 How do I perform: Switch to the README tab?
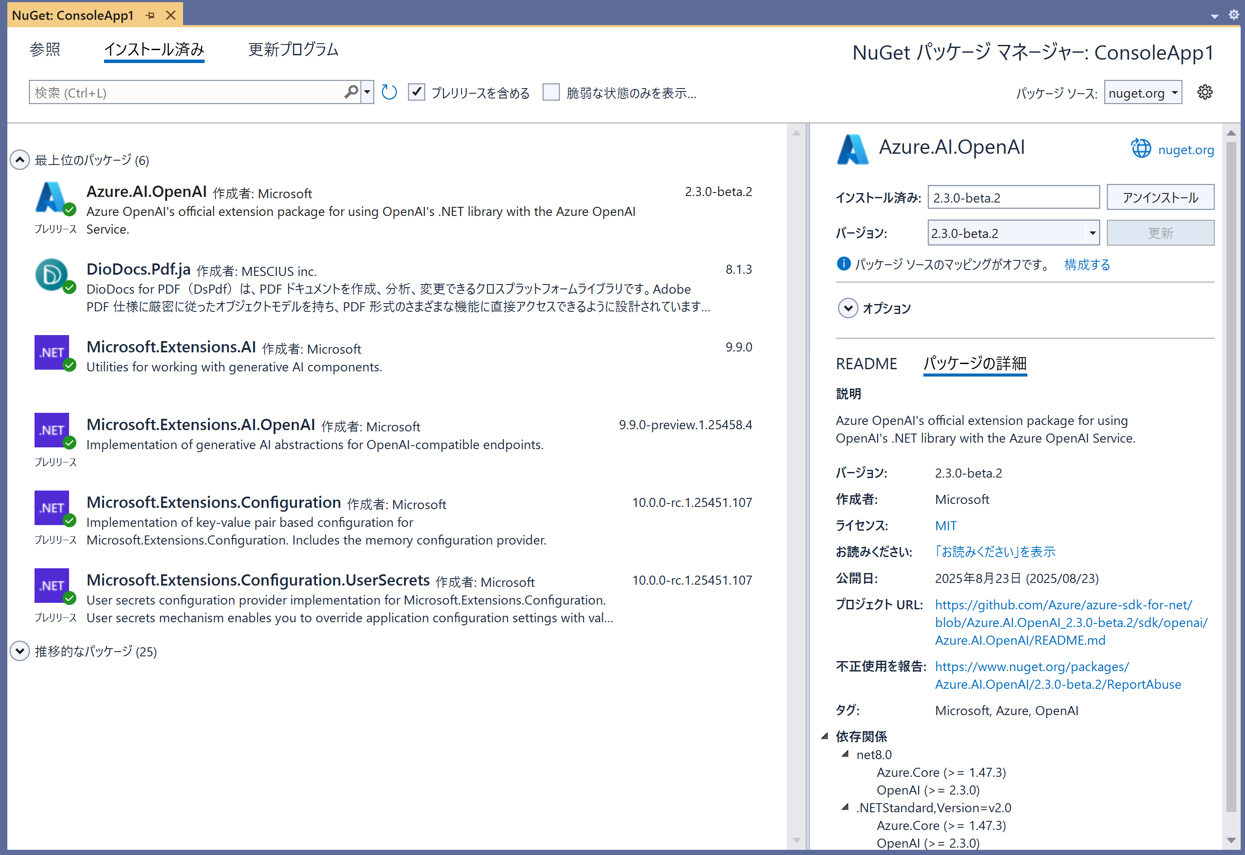point(866,364)
